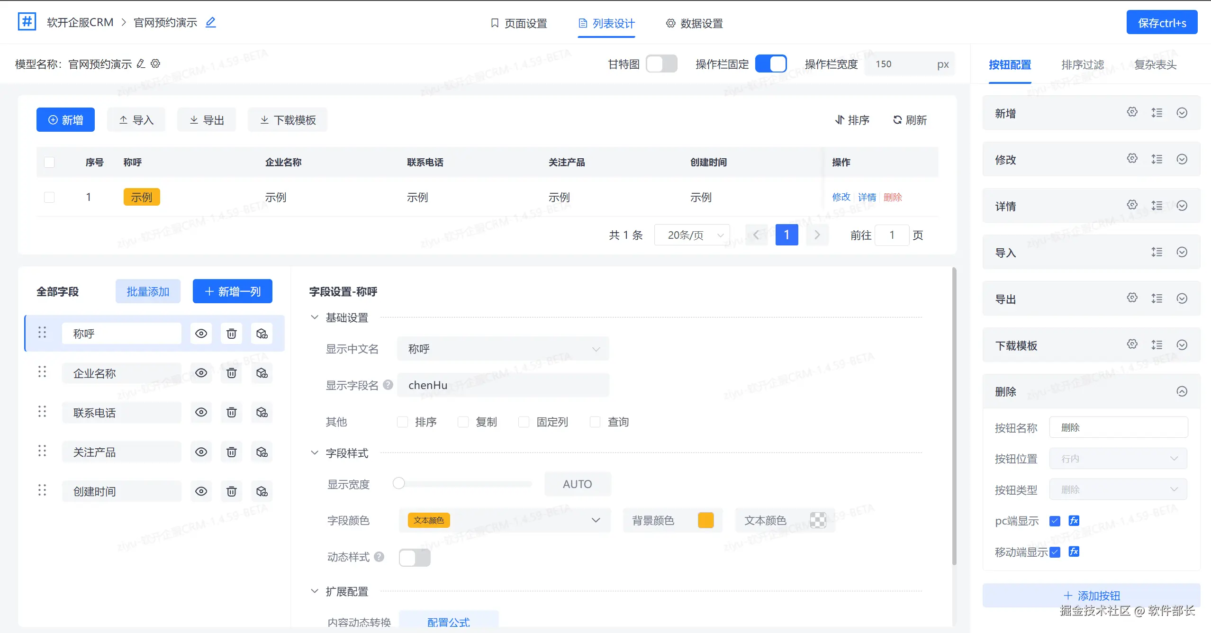Collapse the 删除 button config panel
1211x633 pixels.
point(1182,391)
